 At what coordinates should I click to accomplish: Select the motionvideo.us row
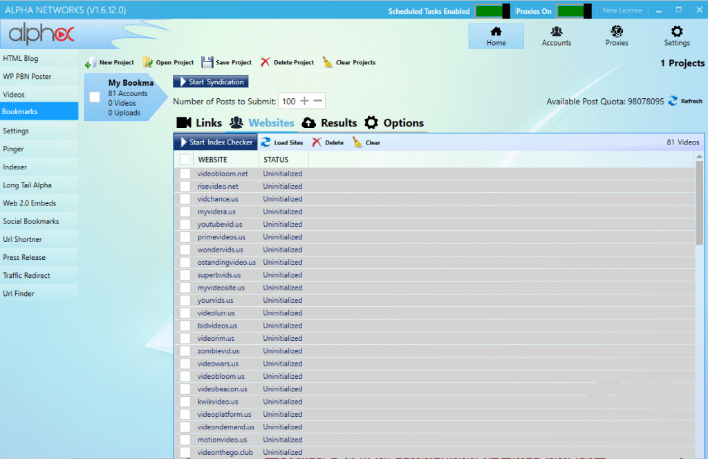pos(434,439)
